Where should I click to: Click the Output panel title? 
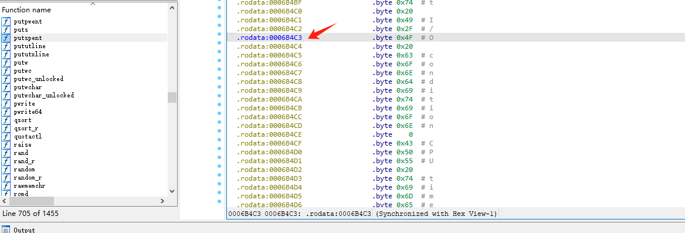click(x=24, y=230)
